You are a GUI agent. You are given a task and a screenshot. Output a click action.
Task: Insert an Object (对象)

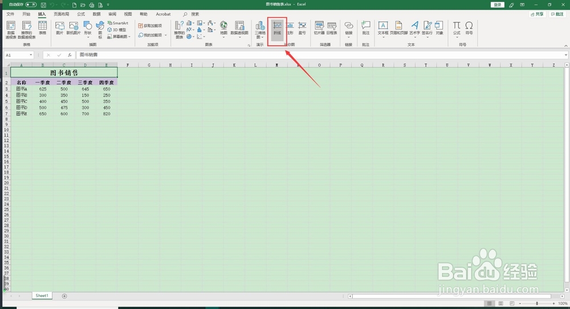[x=439, y=28]
